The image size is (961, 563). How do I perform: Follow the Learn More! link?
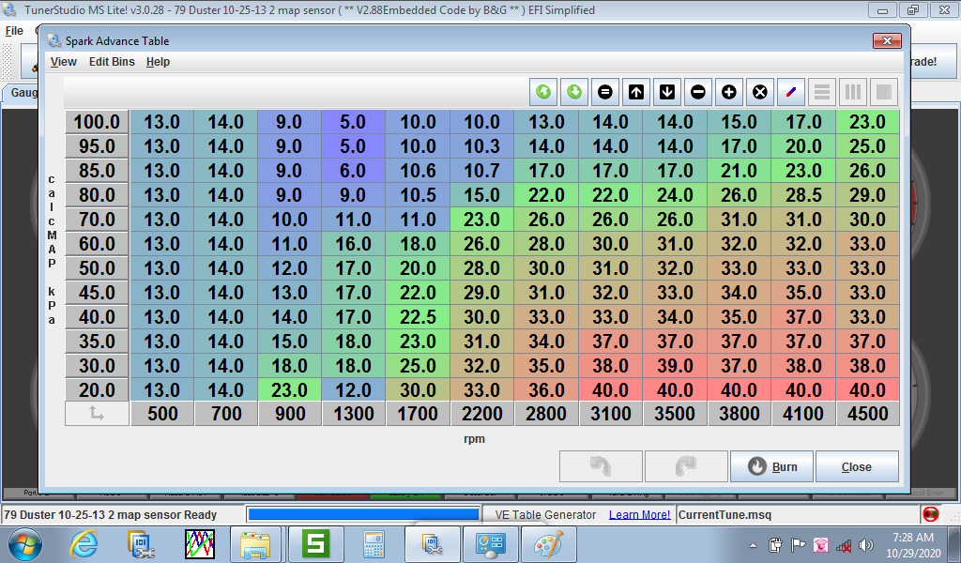[x=639, y=514]
